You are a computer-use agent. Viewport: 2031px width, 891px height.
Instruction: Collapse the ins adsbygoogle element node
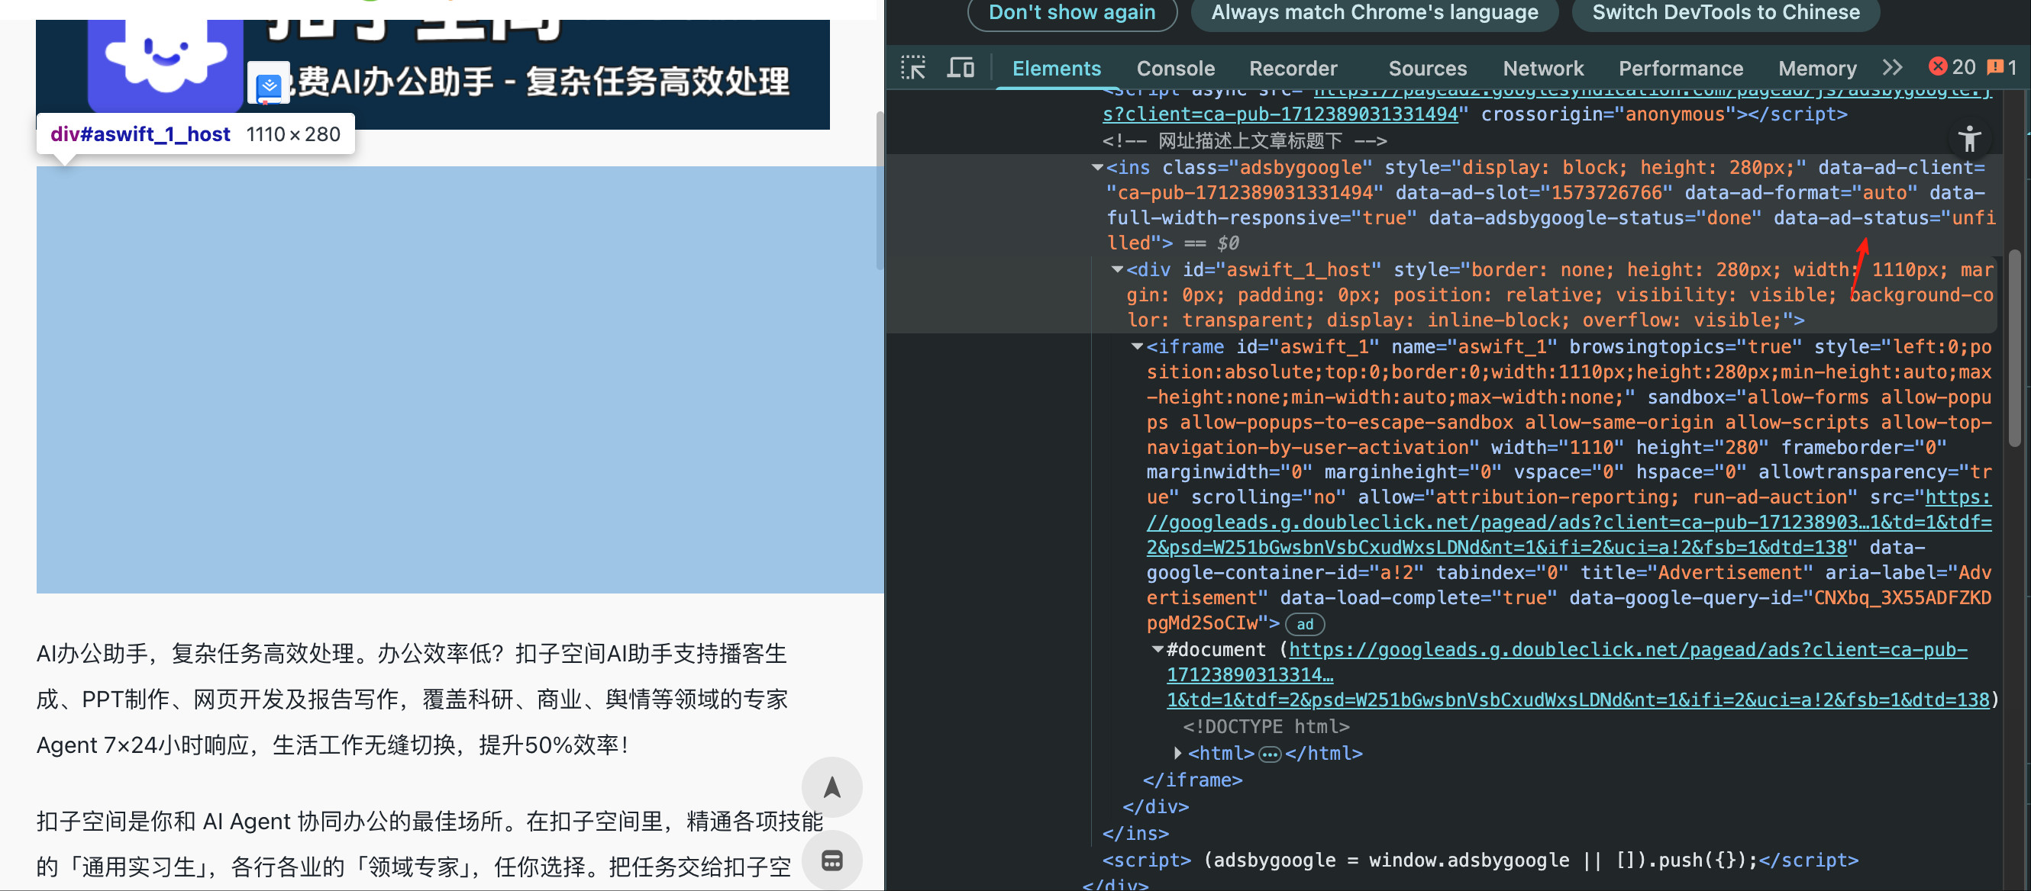[x=1096, y=167]
